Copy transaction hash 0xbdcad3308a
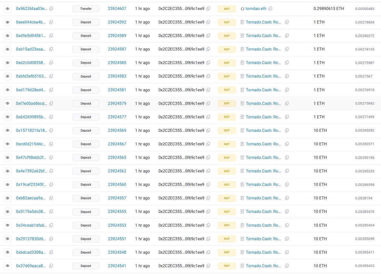The image size is (381, 274). pyautogui.click(x=51, y=252)
